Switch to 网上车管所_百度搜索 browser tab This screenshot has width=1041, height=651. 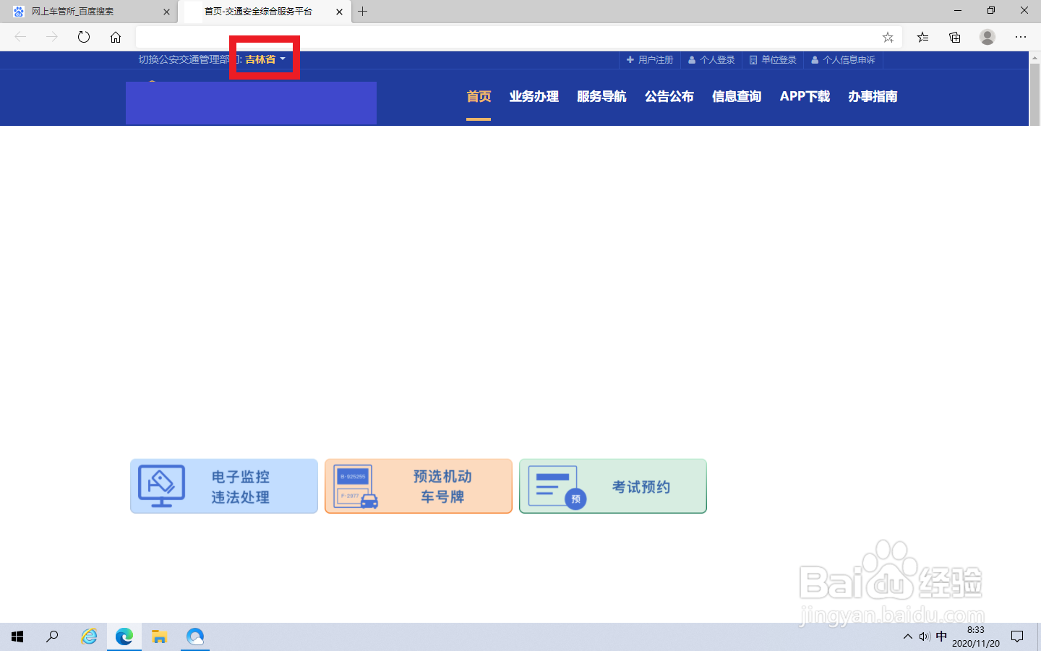(x=88, y=12)
